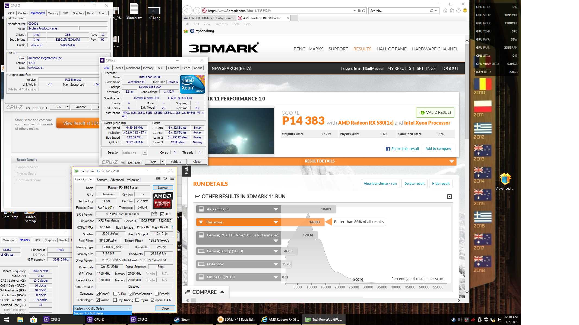579x325 pixels.
Task: Toggle the UEFI checkbox in GPU-Z
Action: click(162, 214)
